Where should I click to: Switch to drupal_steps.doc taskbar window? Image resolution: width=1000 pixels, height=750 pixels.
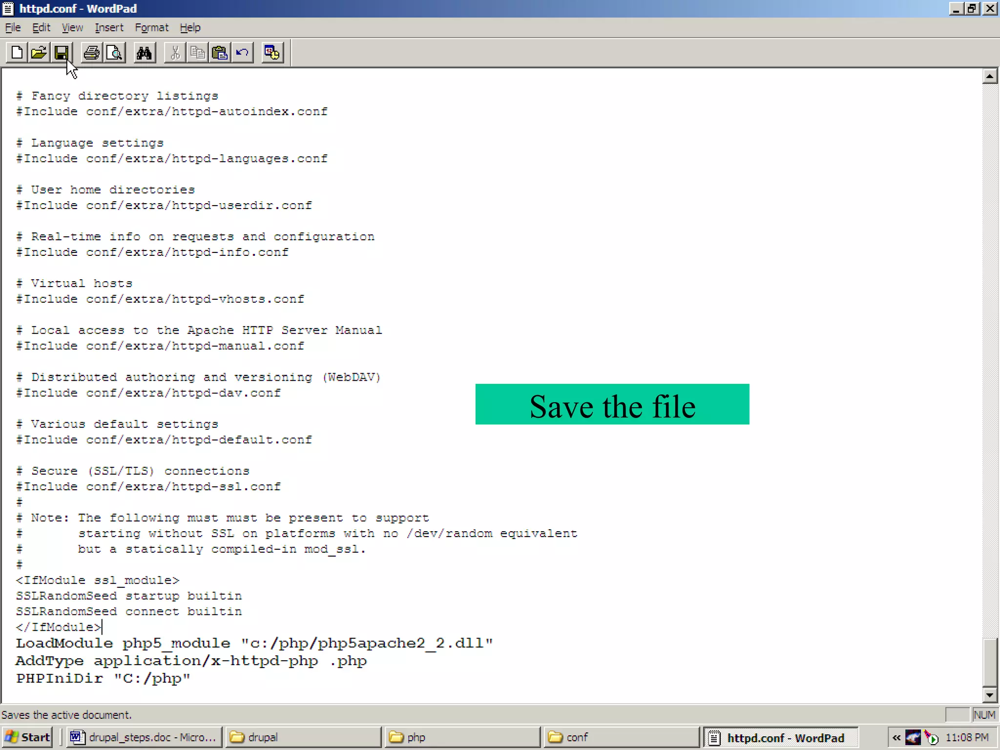[x=144, y=737]
